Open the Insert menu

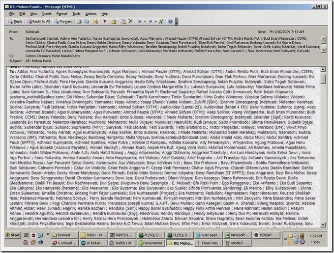point(47,14)
